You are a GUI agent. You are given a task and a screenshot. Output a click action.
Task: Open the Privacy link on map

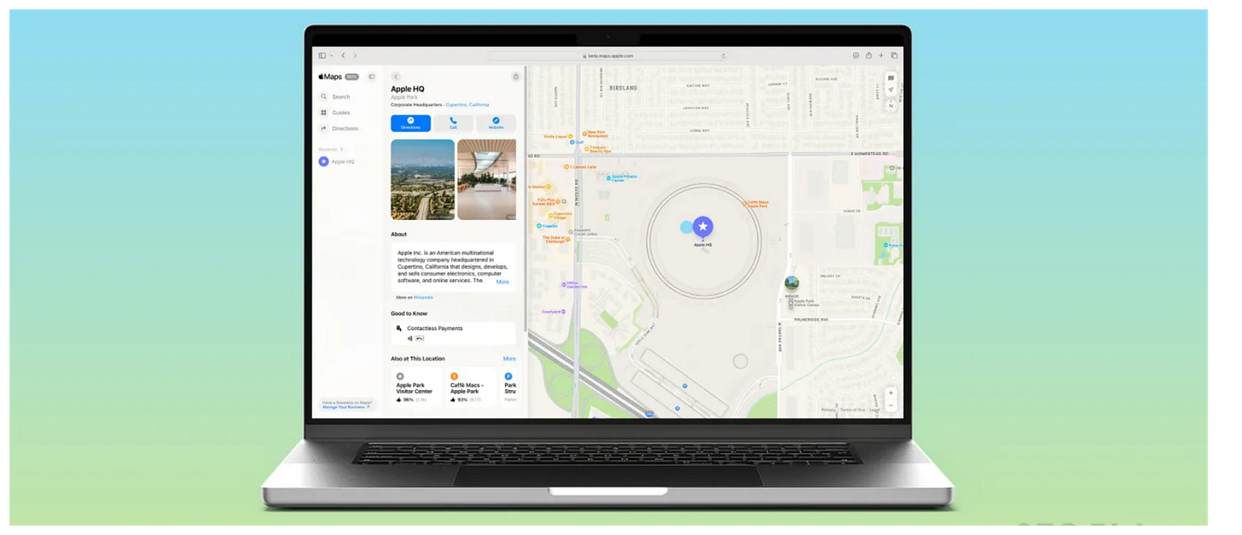point(828,410)
